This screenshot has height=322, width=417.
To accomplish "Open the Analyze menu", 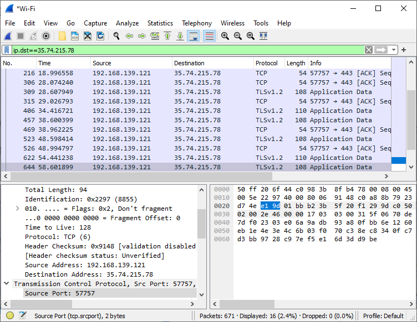I will coord(127,23).
